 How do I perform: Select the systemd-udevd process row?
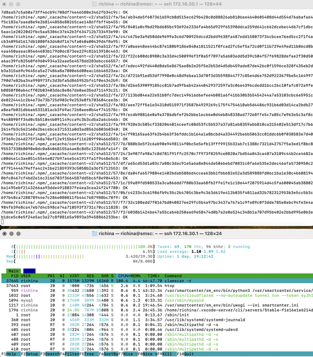[x=156, y=330]
